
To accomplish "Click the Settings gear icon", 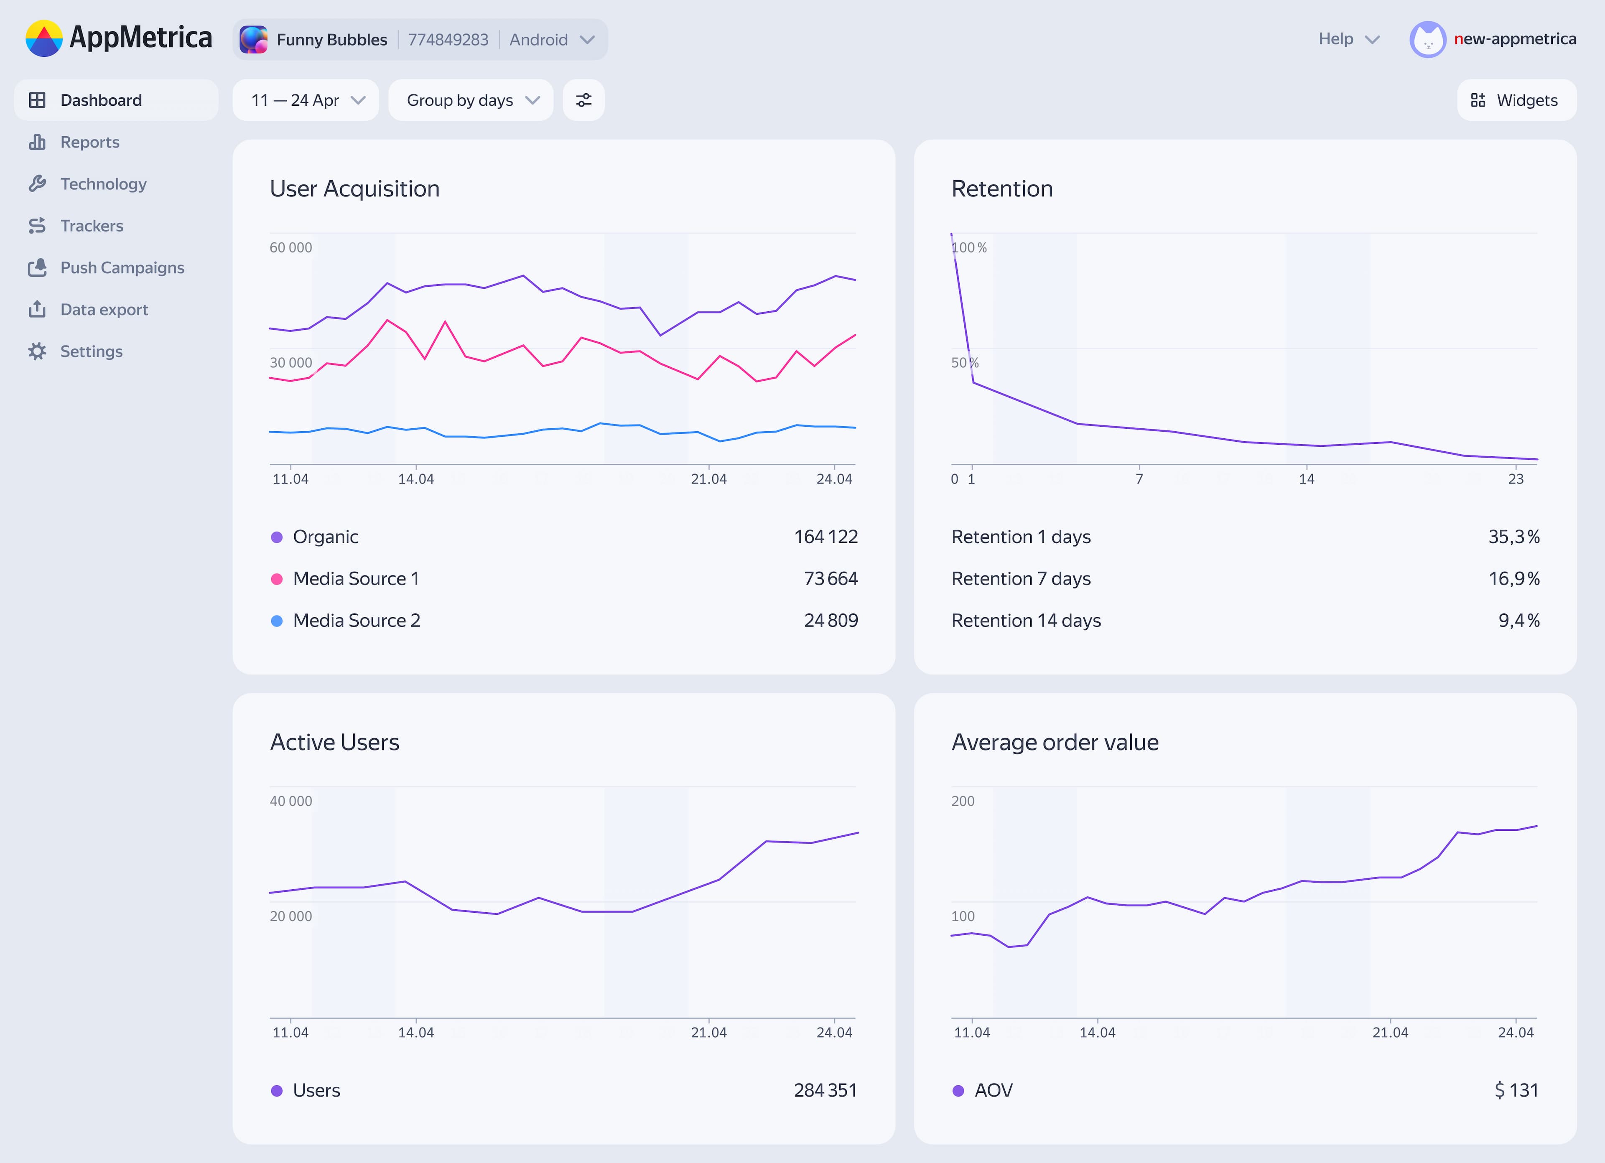I will [37, 351].
